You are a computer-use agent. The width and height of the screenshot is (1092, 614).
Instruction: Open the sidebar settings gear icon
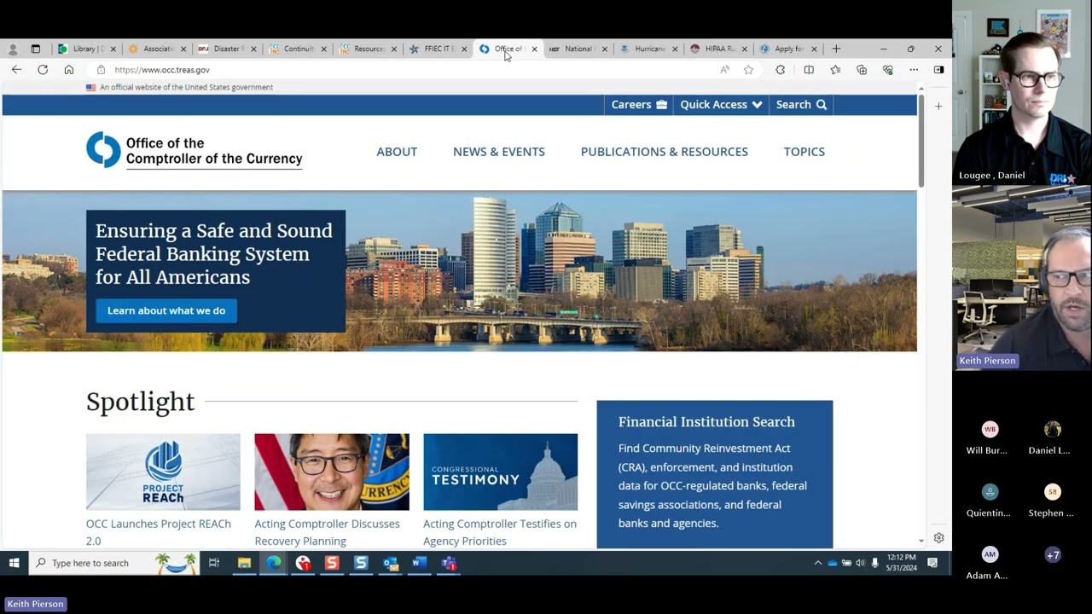[938, 538]
